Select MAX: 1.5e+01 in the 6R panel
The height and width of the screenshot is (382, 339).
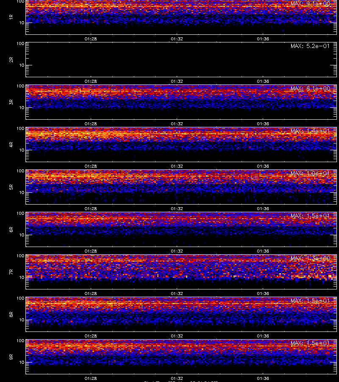point(310,216)
